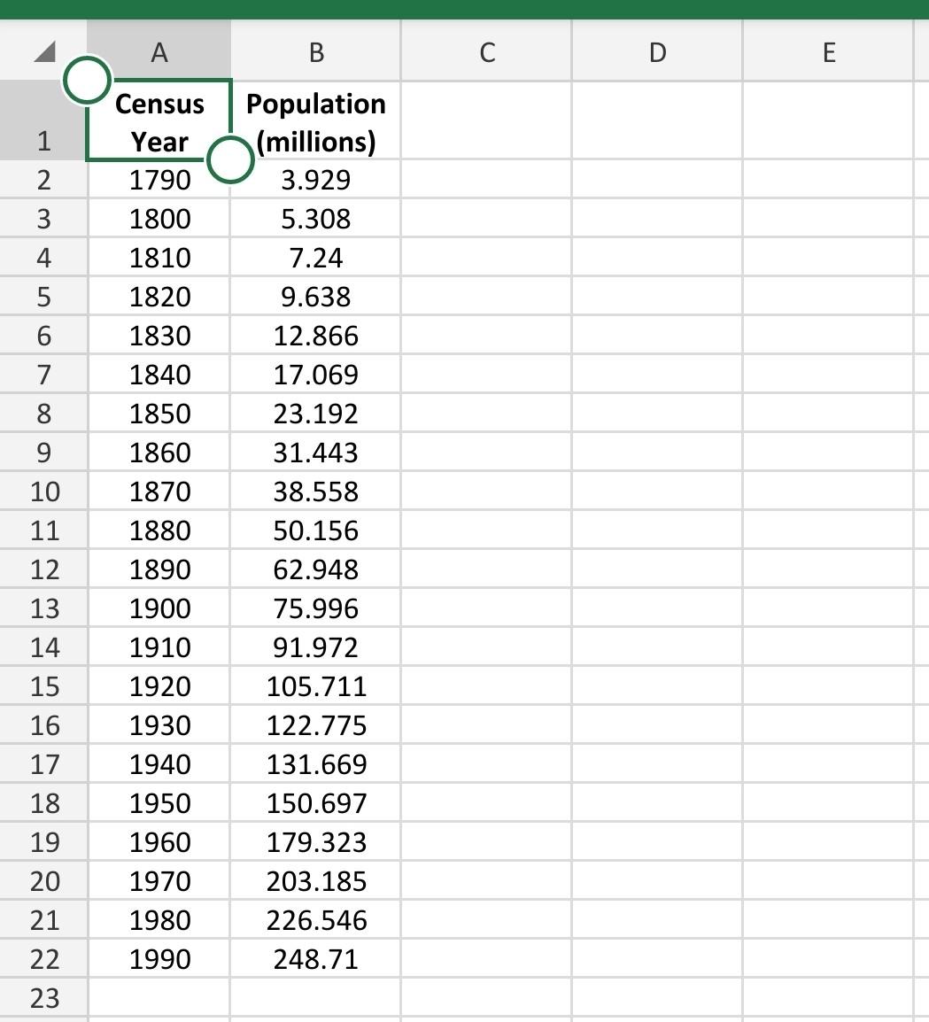Click cell containing 1900
929x1022 pixels.
tap(159, 608)
